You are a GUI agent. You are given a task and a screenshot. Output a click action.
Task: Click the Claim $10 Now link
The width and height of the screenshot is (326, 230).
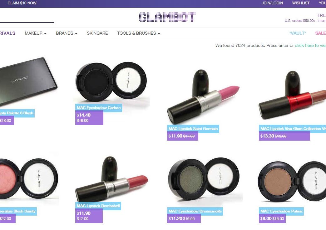(x=22, y=3)
